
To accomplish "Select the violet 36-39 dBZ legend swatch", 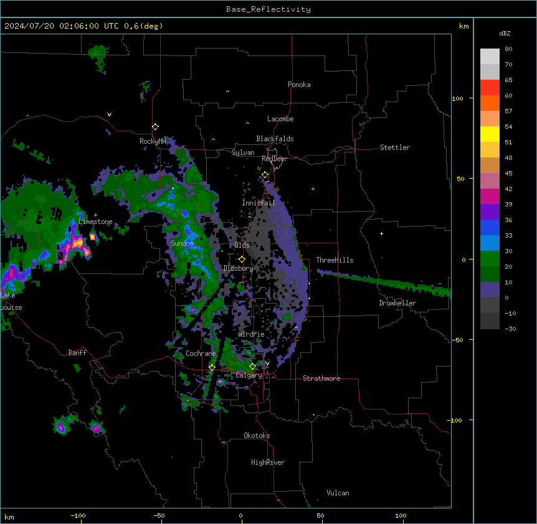I will 490,212.
